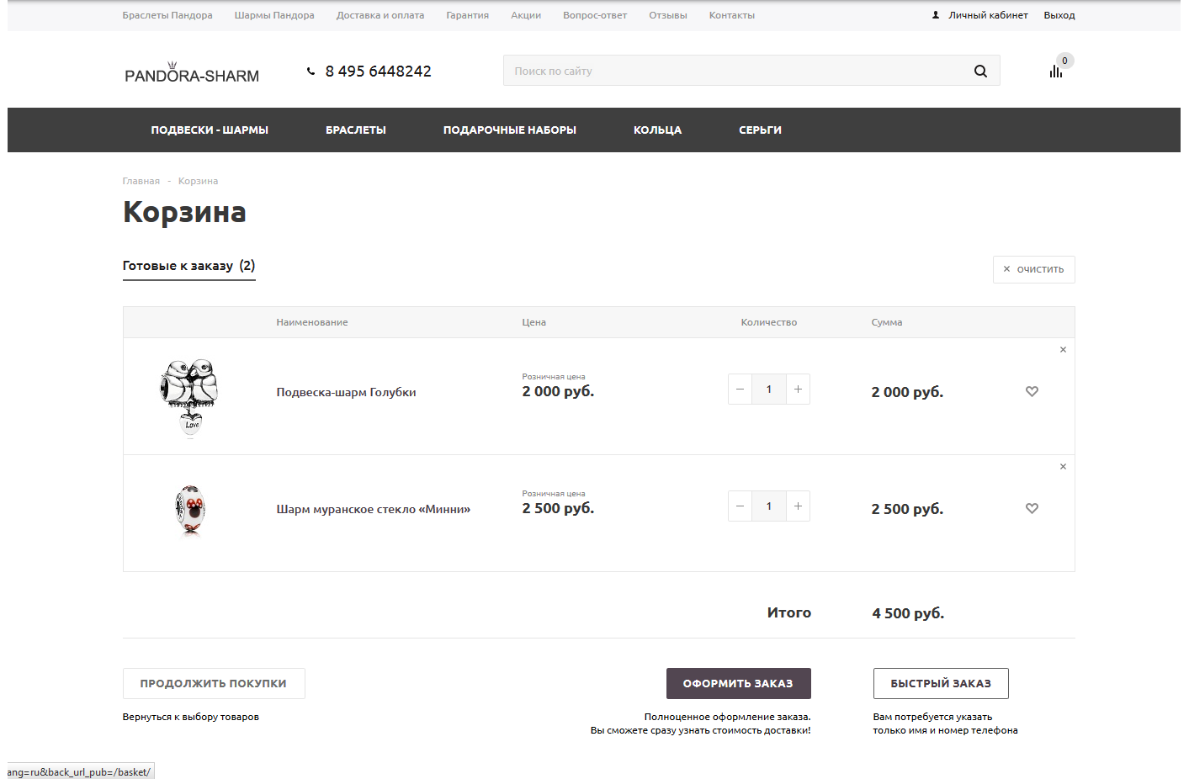Open Подарочные наборы category
The image size is (1189, 779).
[510, 130]
